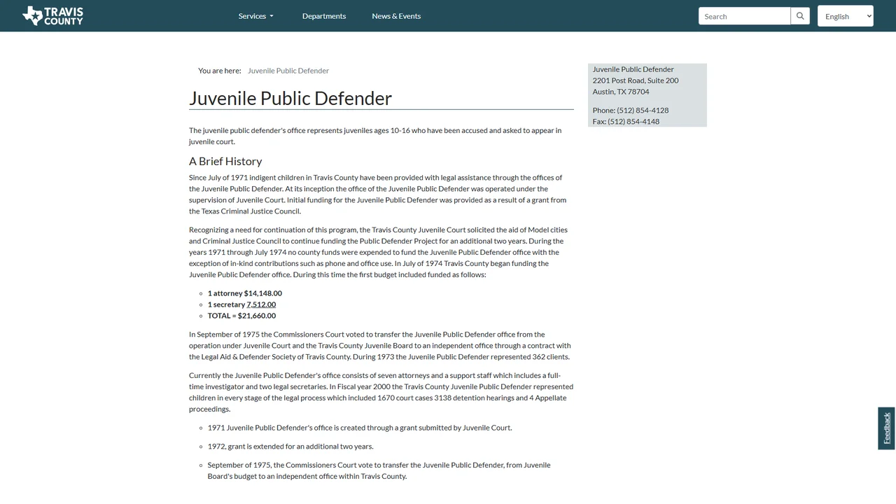Viewport: 896px width, 504px height.
Task: Go to News & Events
Action: [396, 16]
